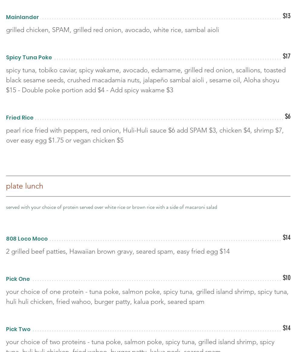Click the Mainlander ingredients description
The image size is (292, 352).
point(113,30)
